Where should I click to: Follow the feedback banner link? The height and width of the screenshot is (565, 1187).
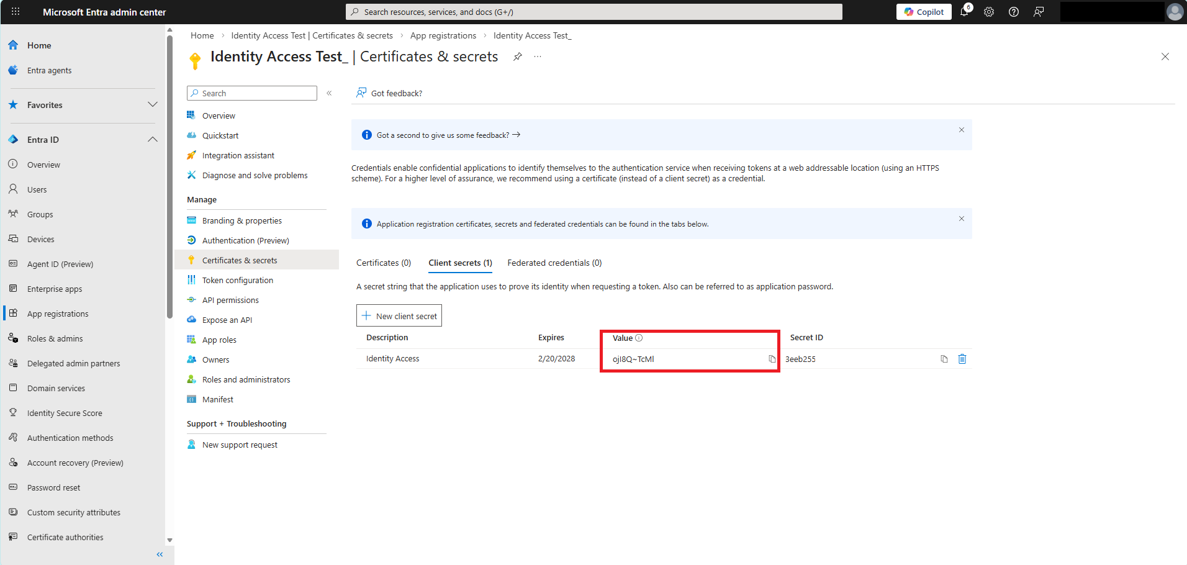point(448,135)
